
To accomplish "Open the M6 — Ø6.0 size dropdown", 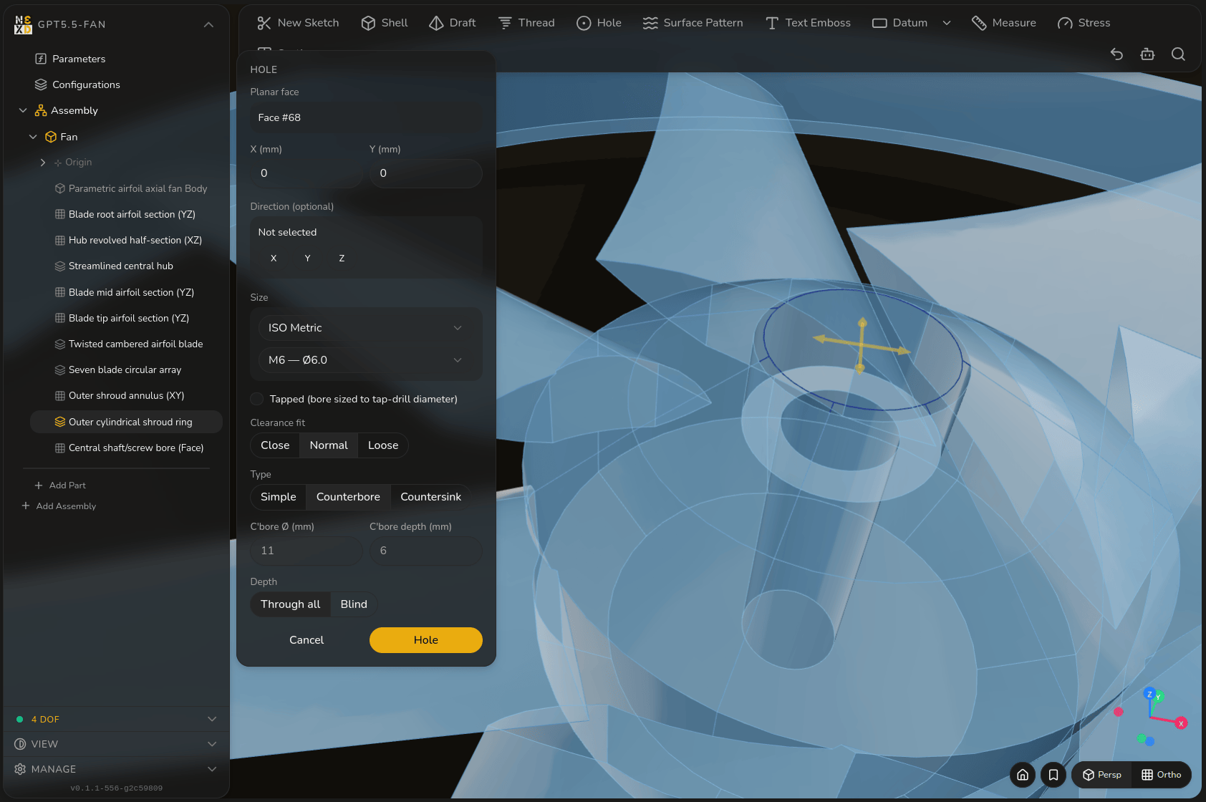I will click(366, 360).
